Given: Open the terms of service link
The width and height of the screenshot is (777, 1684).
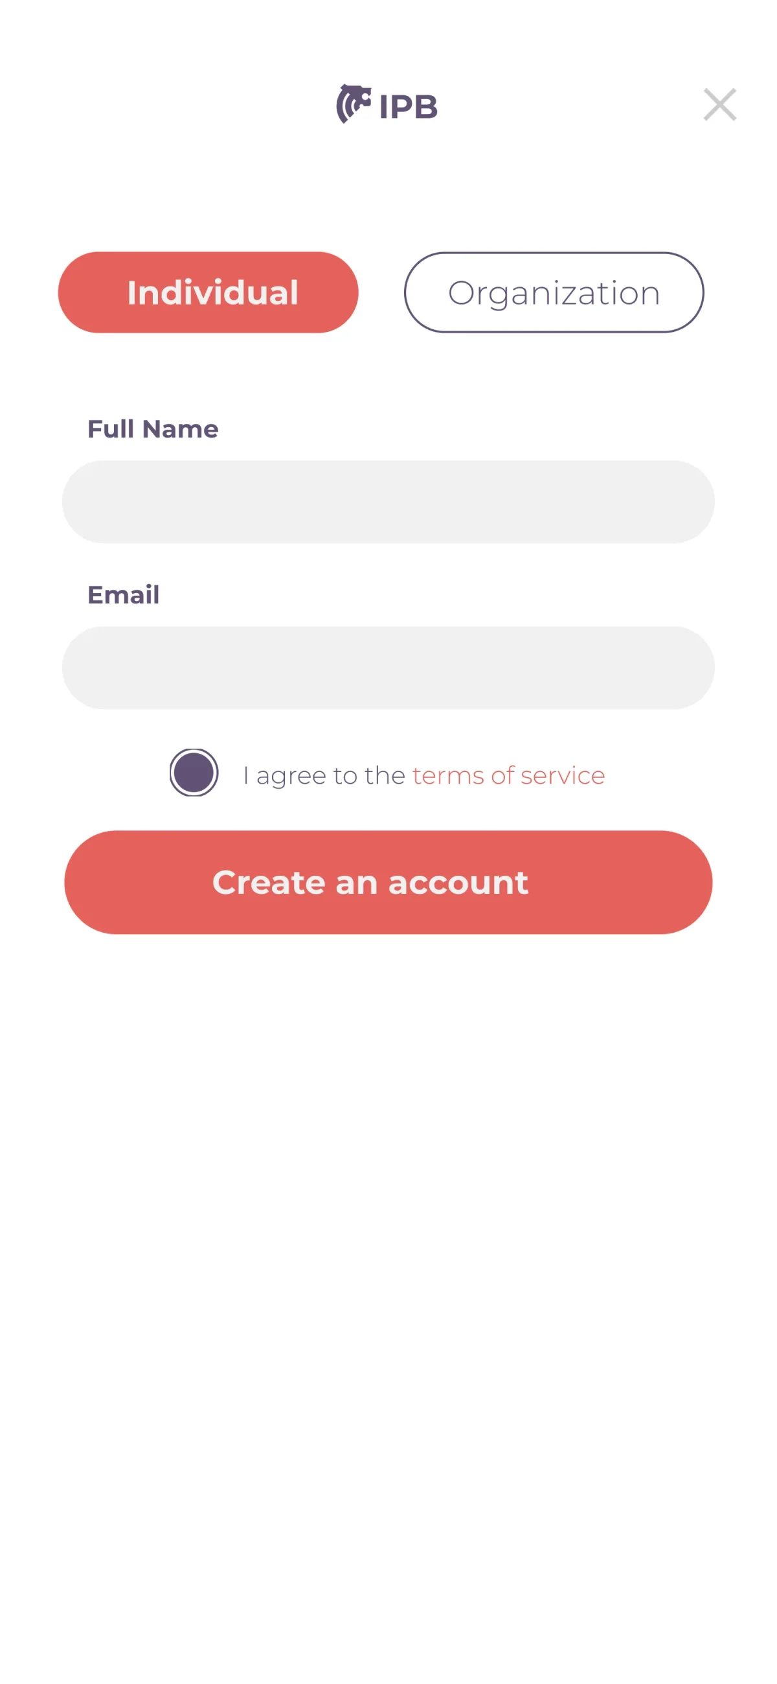Looking at the screenshot, I should click(x=508, y=775).
